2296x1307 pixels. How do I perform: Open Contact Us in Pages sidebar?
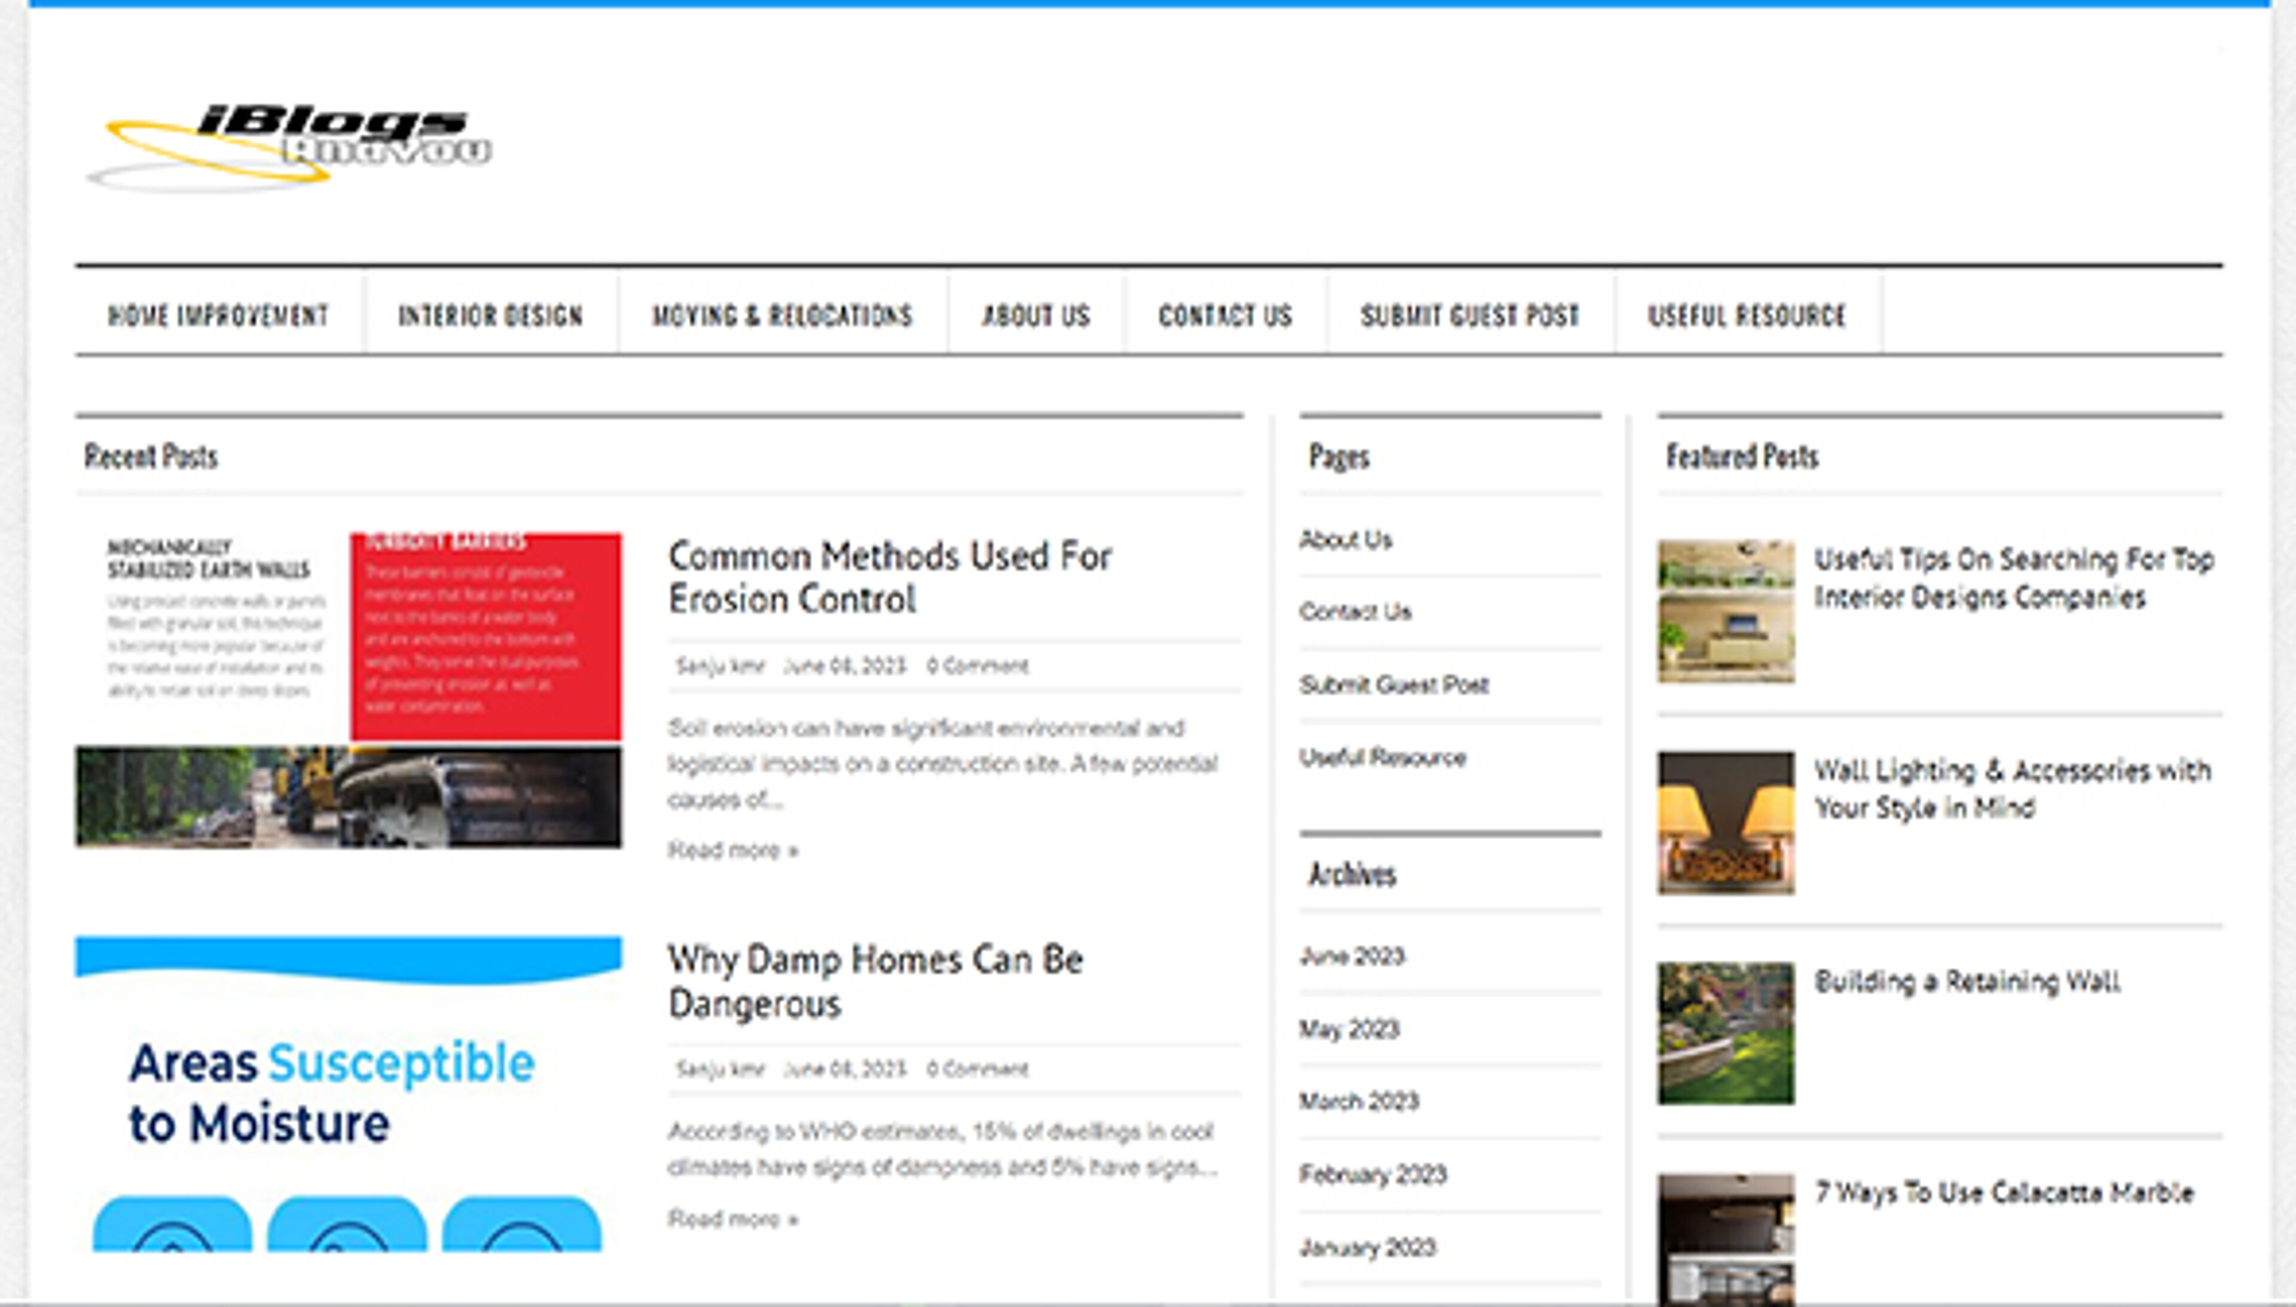coord(1354,612)
